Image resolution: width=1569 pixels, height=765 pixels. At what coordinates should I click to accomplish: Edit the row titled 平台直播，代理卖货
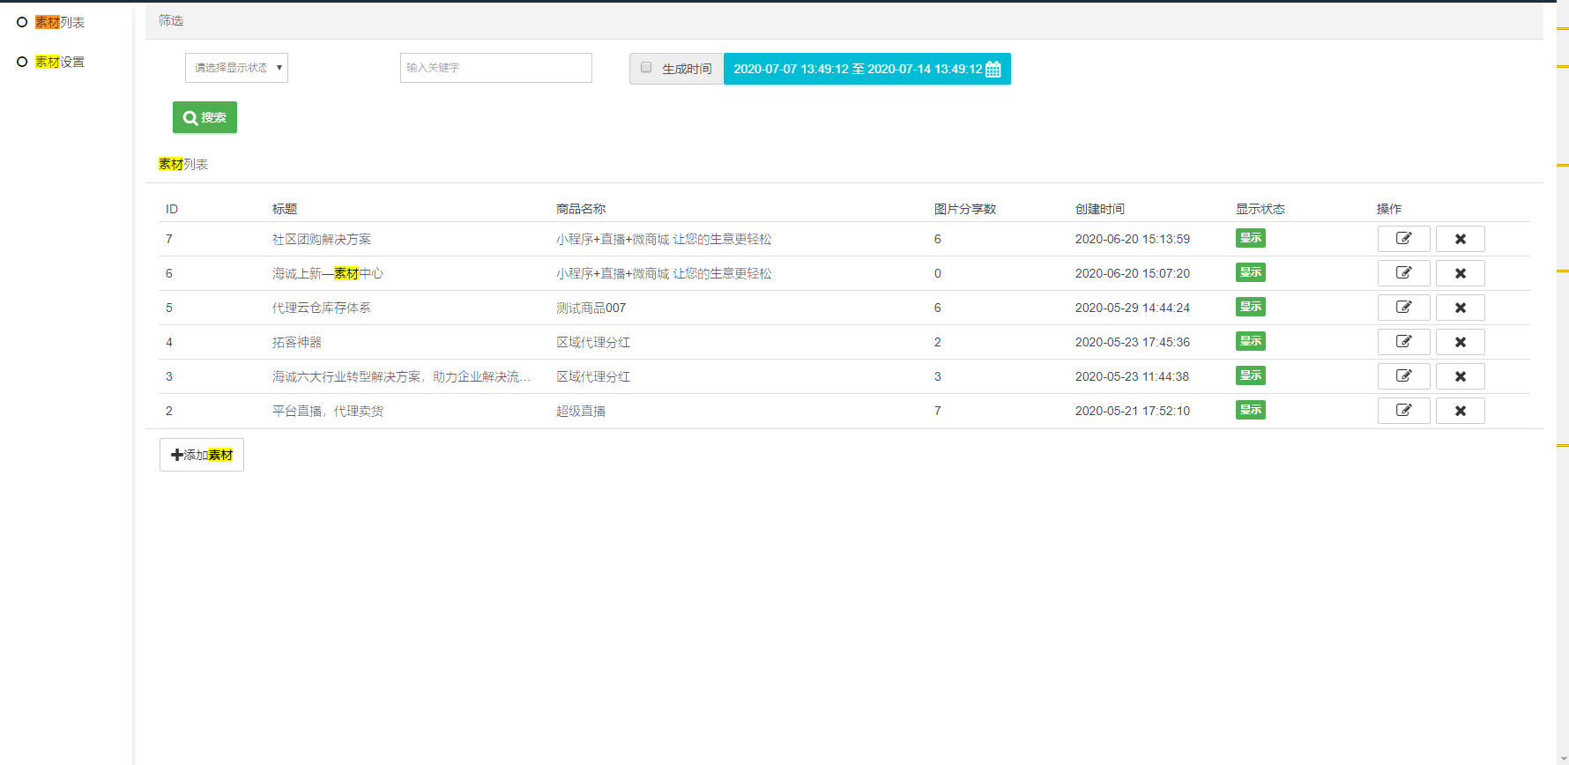coord(1403,411)
